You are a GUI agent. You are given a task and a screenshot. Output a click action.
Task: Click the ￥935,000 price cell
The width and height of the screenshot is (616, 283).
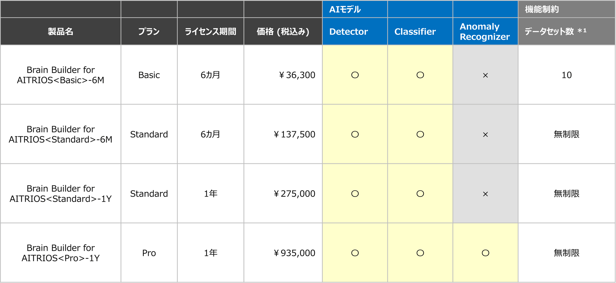[x=294, y=253]
